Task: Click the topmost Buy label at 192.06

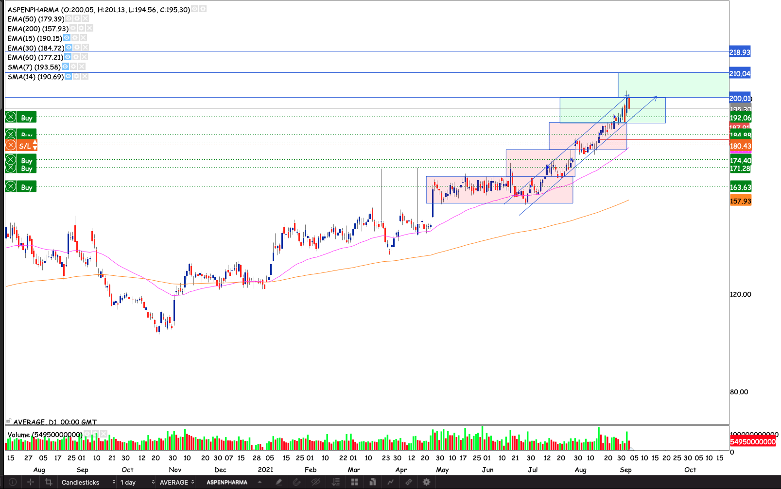Action: tap(26, 118)
